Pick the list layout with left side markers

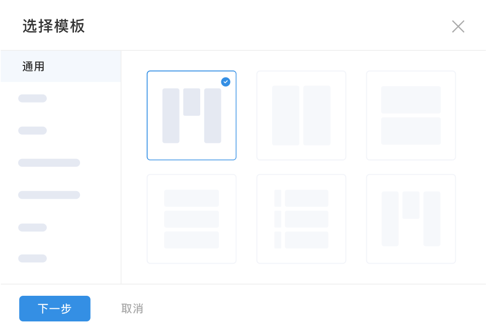(x=301, y=219)
